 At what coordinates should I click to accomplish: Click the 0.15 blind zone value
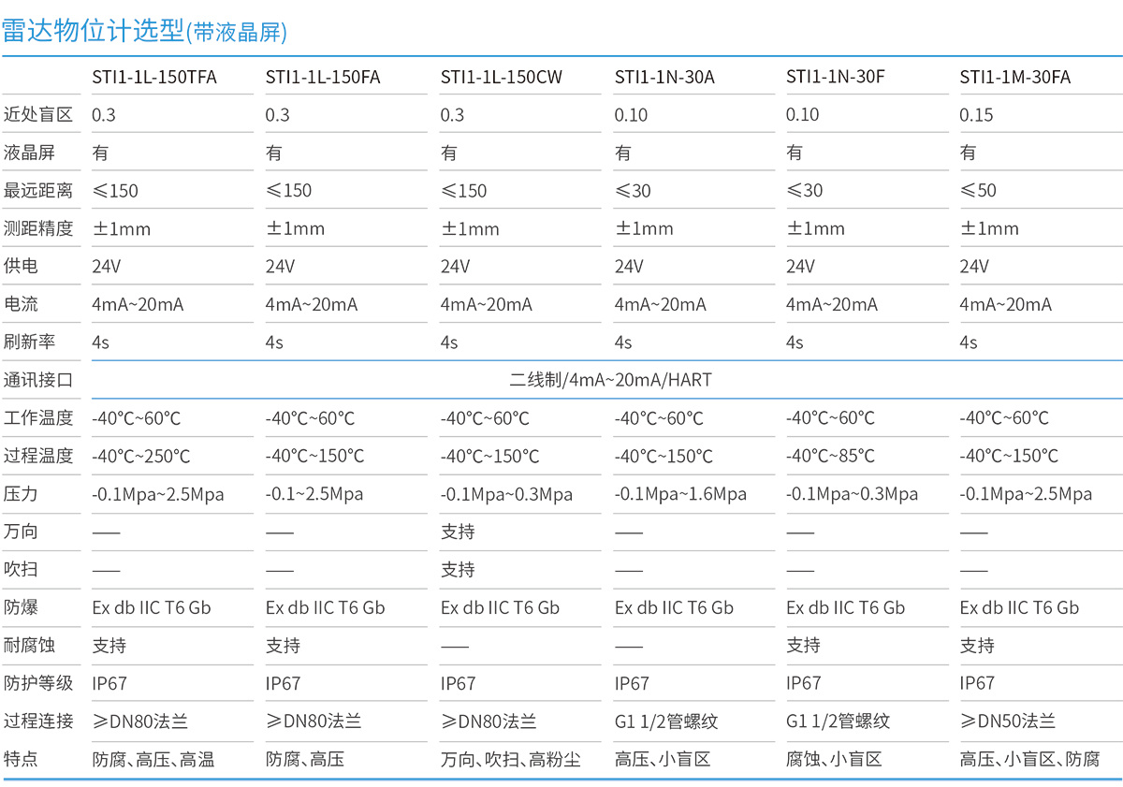click(976, 115)
